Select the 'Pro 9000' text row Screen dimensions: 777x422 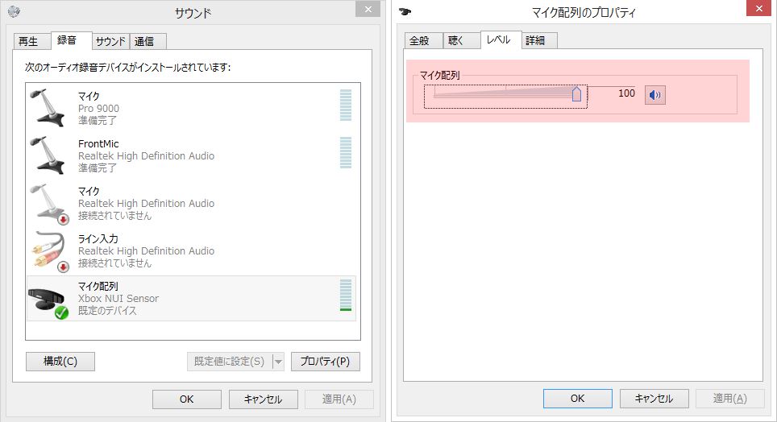click(98, 109)
